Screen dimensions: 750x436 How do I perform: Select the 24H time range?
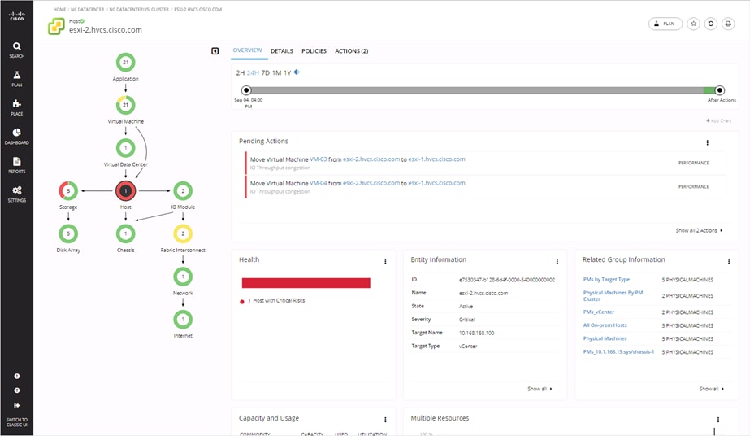253,72
